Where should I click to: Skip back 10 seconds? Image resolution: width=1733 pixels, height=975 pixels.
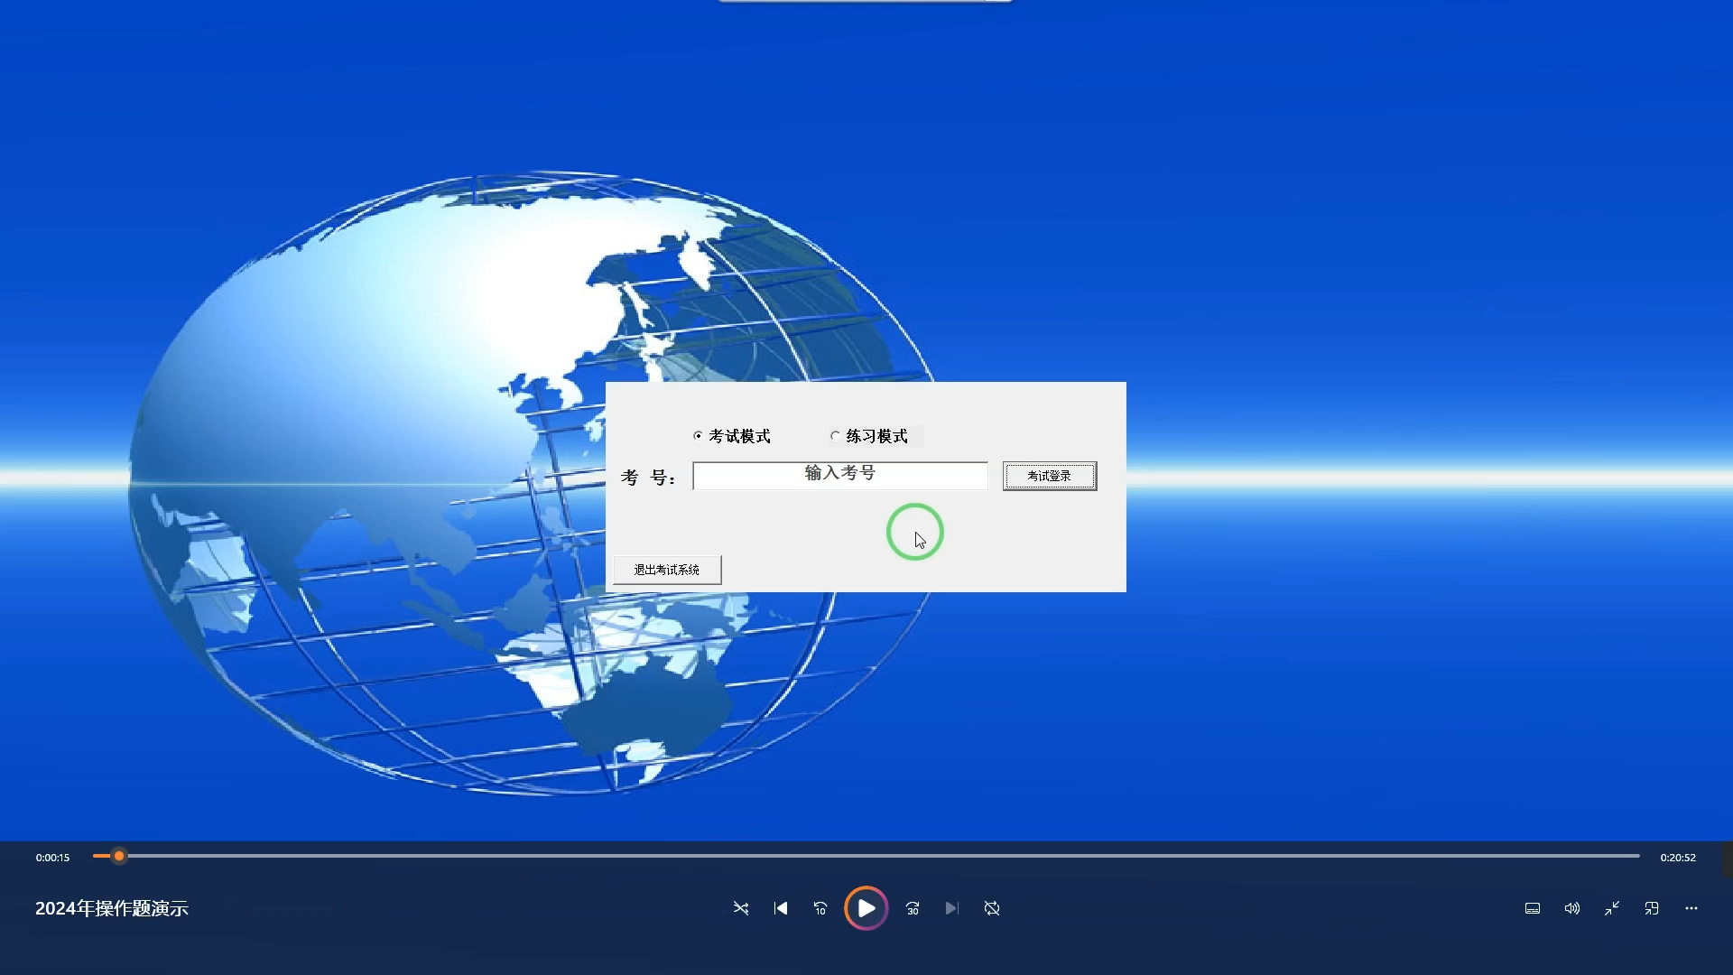point(820,908)
